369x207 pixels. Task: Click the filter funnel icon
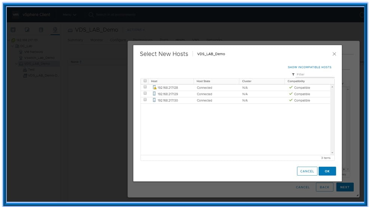click(293, 74)
